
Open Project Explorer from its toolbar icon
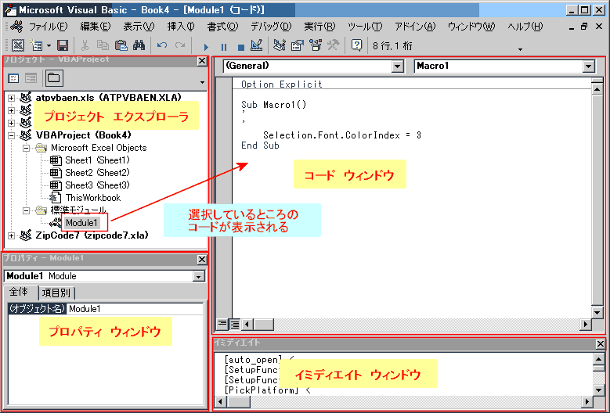pos(279,46)
